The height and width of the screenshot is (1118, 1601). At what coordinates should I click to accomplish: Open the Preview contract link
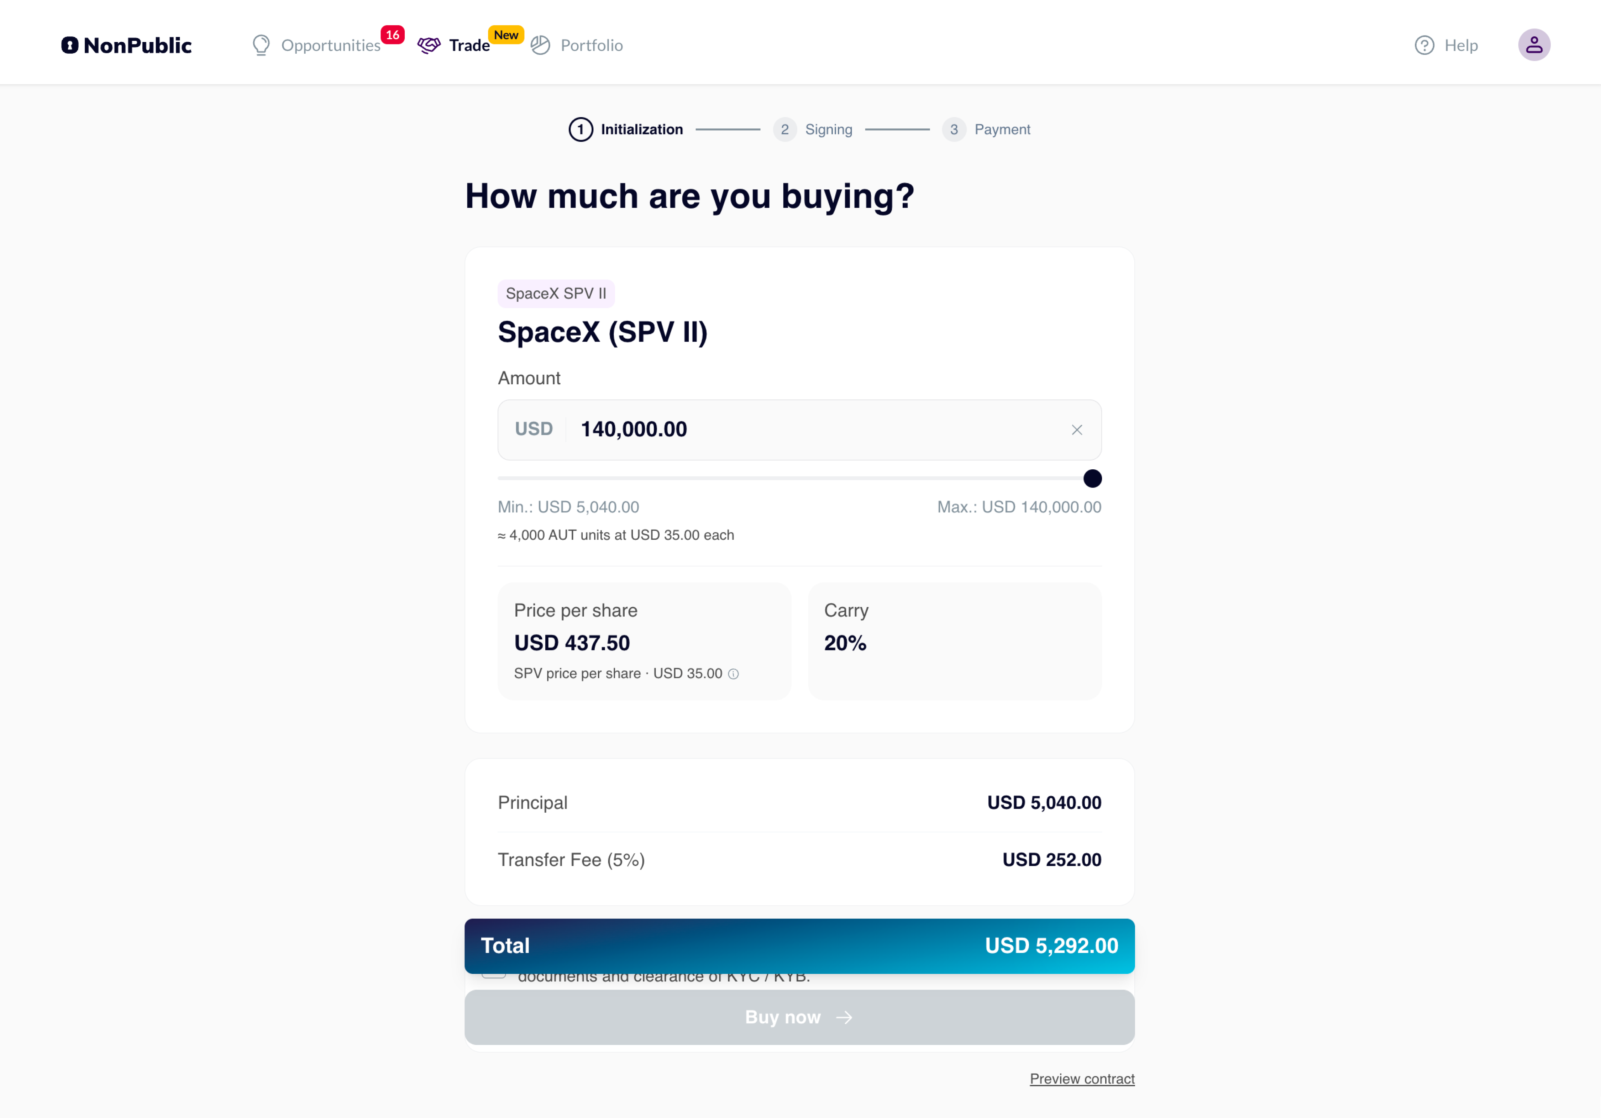coord(1082,1079)
